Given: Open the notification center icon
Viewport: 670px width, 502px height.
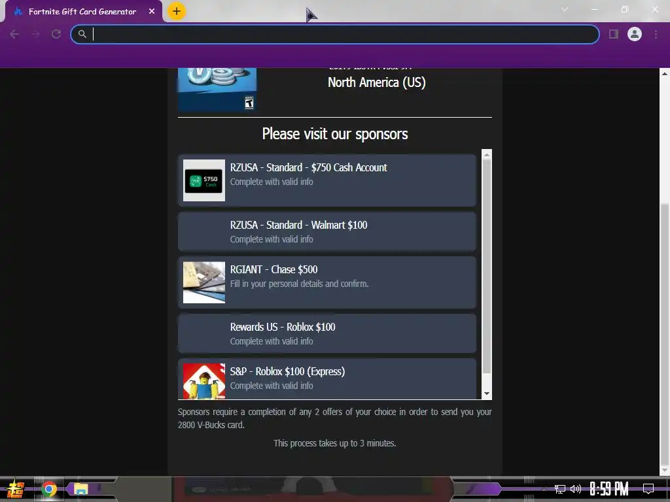Looking at the screenshot, I should point(648,489).
